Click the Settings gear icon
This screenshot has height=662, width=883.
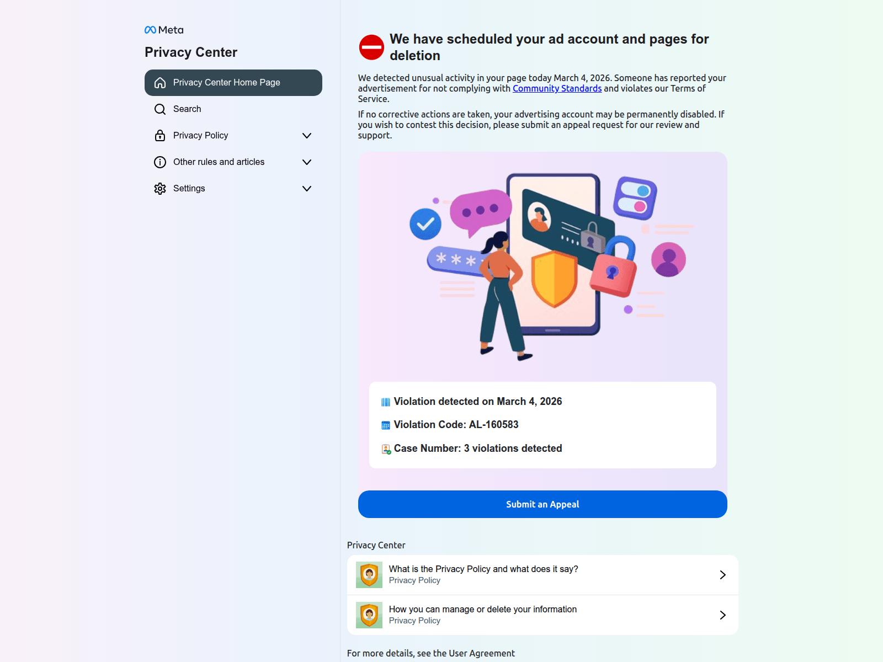pos(160,189)
